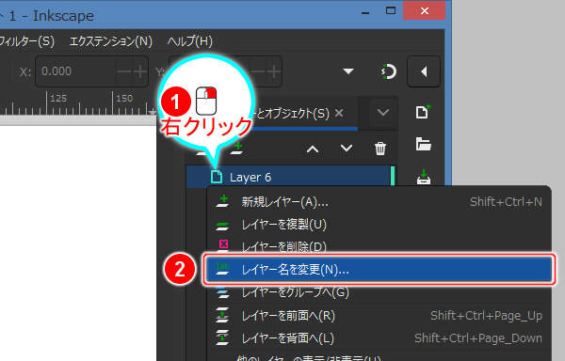Choose レイヤーを背面へ(L) menu entry
Viewport: 565px width, 361px height.
click(x=379, y=338)
